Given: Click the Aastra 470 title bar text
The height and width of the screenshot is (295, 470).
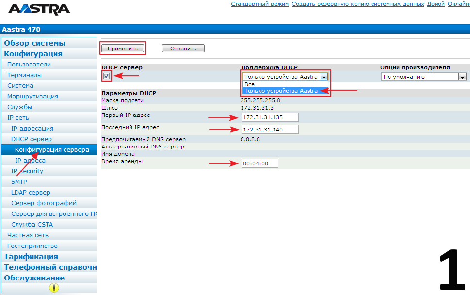Looking at the screenshot, I should tap(21, 30).
